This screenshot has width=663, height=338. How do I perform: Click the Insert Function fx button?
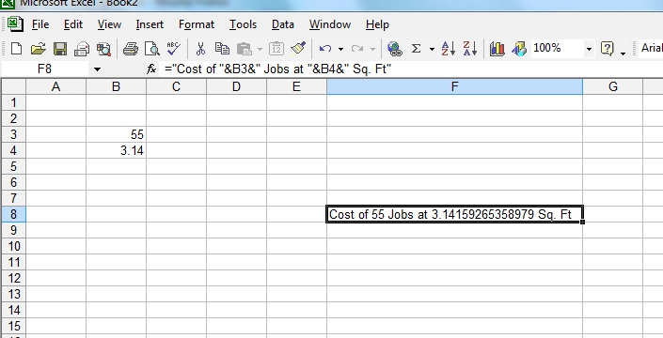pyautogui.click(x=151, y=69)
